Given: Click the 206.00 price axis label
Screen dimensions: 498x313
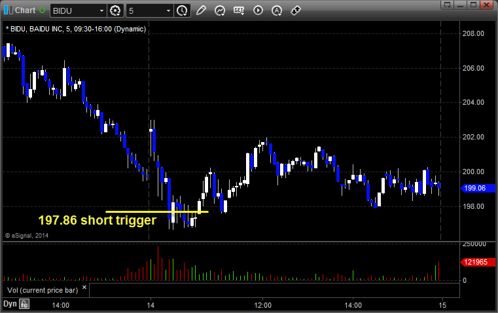Looking at the screenshot, I should tap(473, 68).
